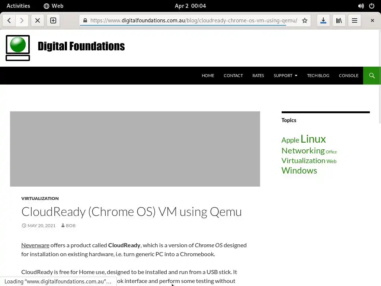Image resolution: width=381 pixels, height=286 pixels.
Task: Open the RATES page
Action: click(x=258, y=76)
